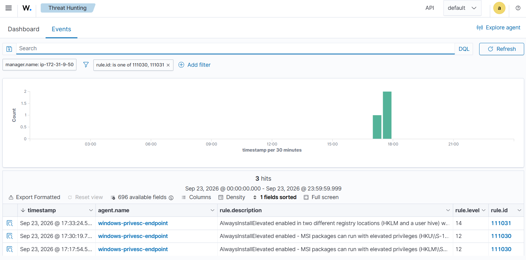The height and width of the screenshot is (260, 526).
Task: Inspect document details for 17:17:54 event
Action: (10, 249)
